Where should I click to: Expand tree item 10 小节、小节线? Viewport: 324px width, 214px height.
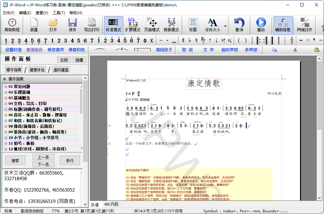[6, 138]
